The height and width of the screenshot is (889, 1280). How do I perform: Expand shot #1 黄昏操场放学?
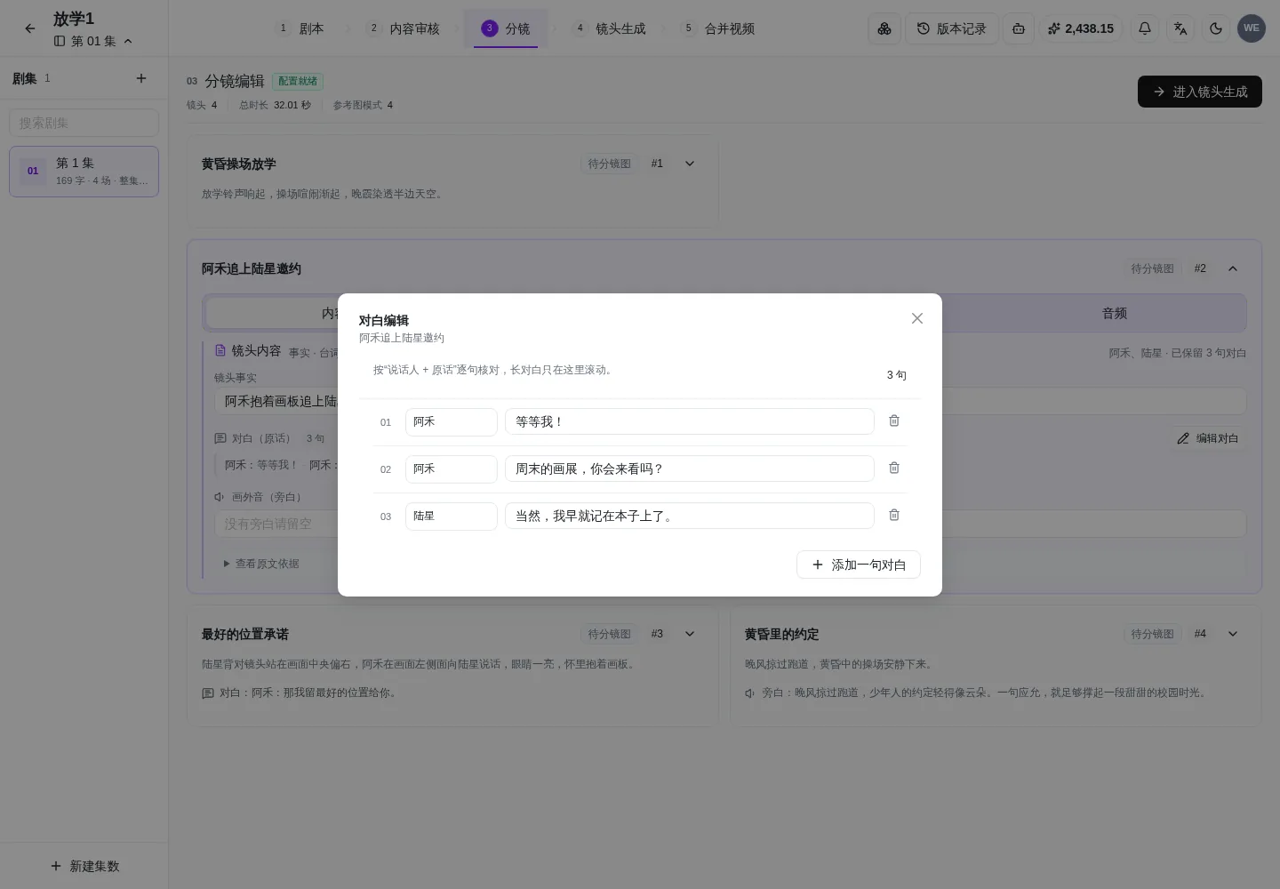click(x=690, y=164)
